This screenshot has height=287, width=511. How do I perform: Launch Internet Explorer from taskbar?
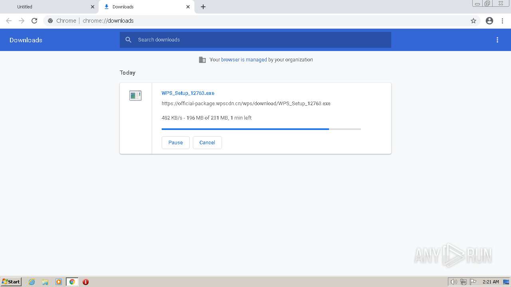(x=32, y=282)
